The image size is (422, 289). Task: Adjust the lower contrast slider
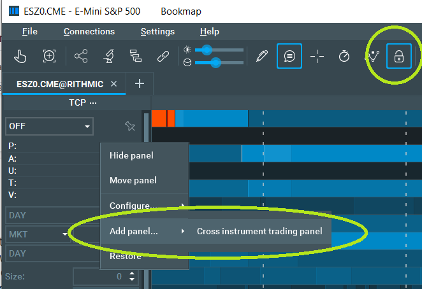pyautogui.click(x=219, y=63)
